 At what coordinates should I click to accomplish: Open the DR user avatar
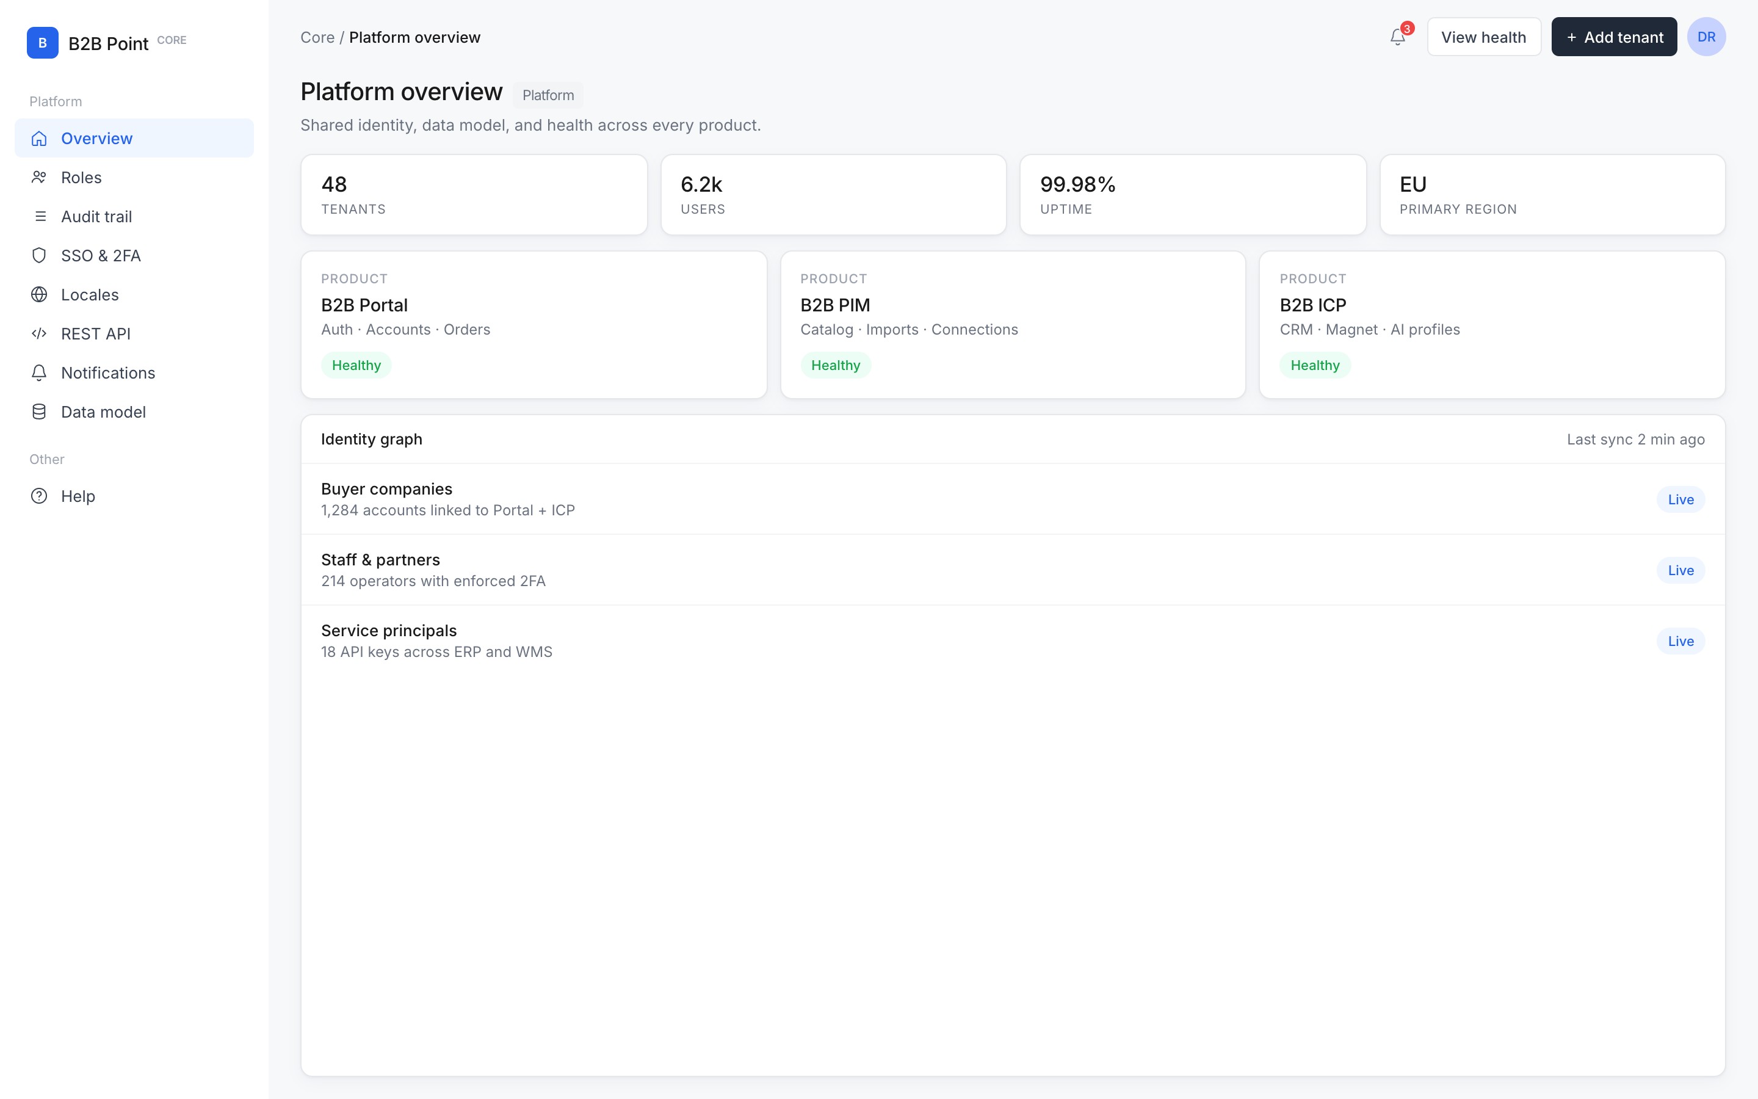click(x=1706, y=37)
